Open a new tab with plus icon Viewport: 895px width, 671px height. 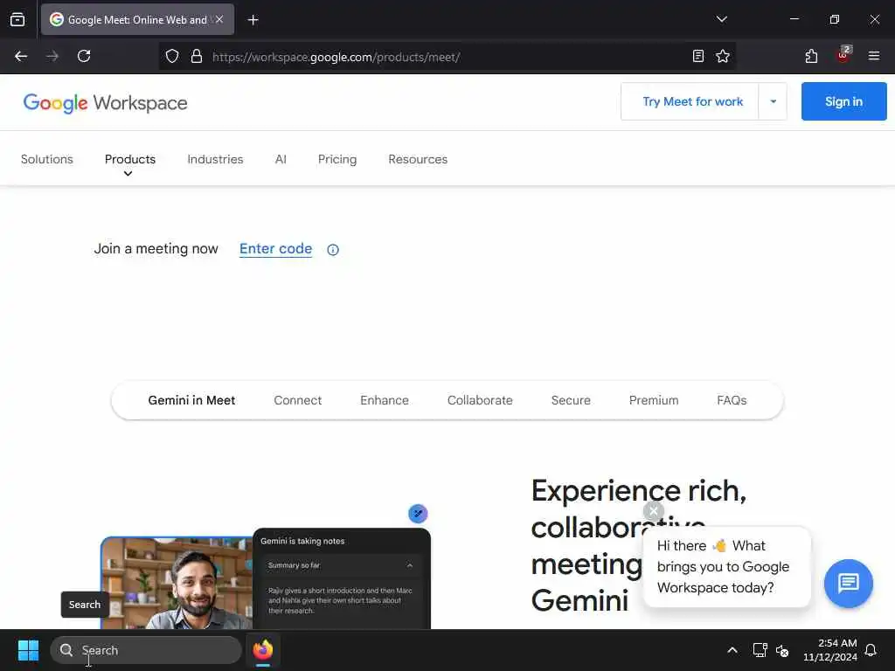(253, 20)
